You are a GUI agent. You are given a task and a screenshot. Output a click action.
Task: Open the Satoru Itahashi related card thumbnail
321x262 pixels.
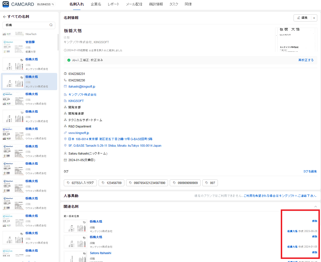pyautogui.click(x=75, y=256)
